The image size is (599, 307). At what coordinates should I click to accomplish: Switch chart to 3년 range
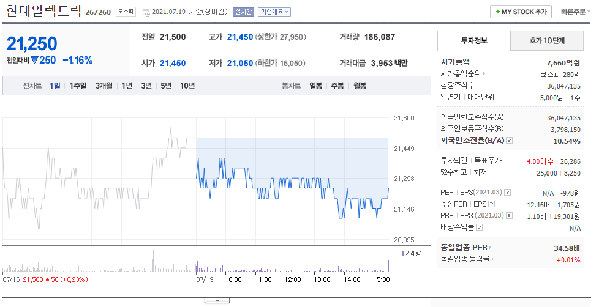(146, 86)
